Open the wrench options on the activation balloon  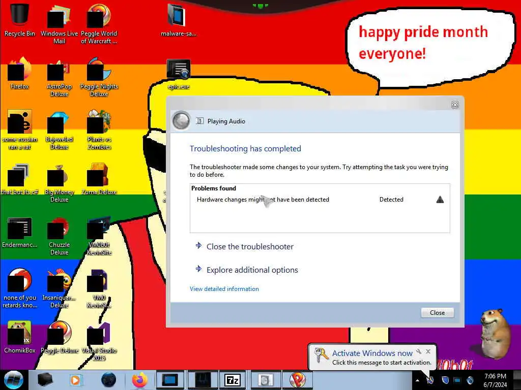pyautogui.click(x=419, y=351)
